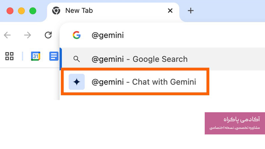
Task: Click the Gemini sparkle icon in suggestions
Action: [77, 82]
